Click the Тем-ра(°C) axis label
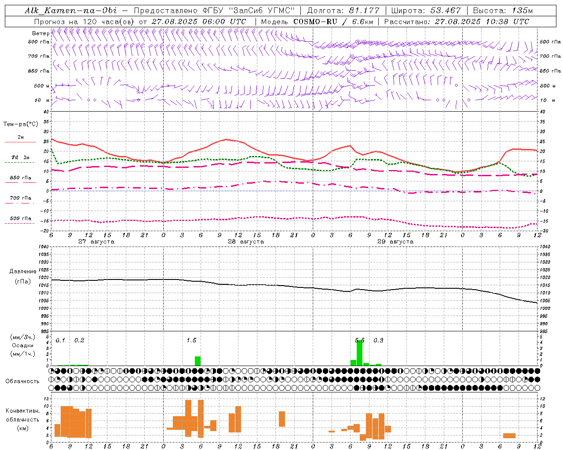563x450 pixels. [x=21, y=124]
